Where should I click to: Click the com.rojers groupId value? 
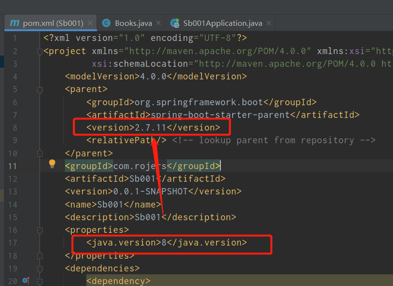point(140,166)
